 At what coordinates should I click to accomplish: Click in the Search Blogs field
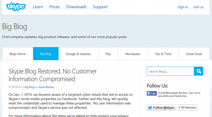point(170,71)
